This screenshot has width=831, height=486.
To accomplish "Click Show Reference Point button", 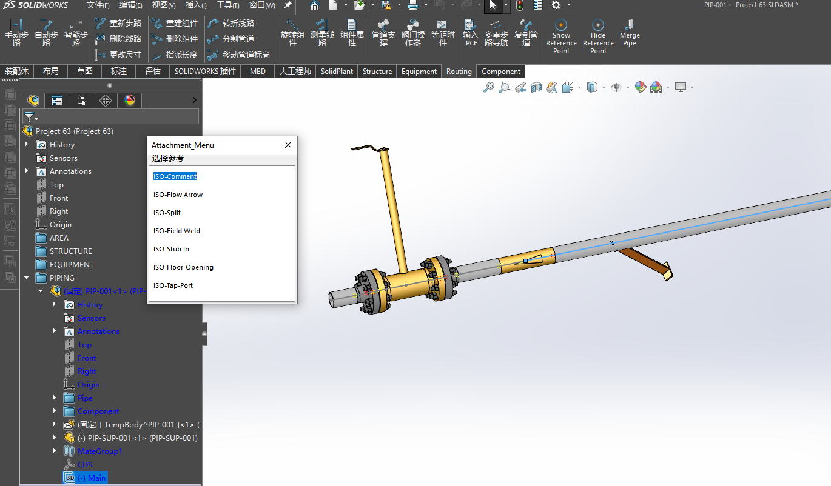I will coord(561,36).
